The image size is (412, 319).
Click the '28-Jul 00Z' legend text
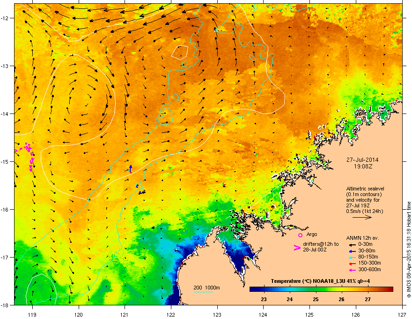point(315,250)
